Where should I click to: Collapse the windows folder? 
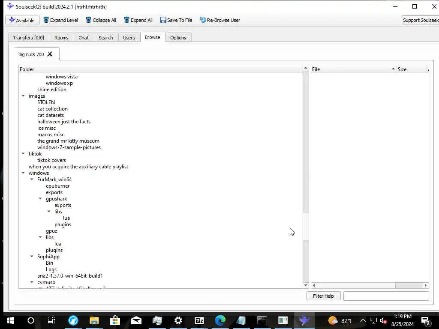click(23, 173)
